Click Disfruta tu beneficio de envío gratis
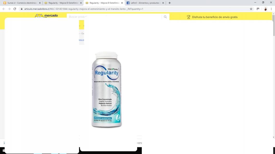This screenshot has width=275, height=154. (215, 17)
